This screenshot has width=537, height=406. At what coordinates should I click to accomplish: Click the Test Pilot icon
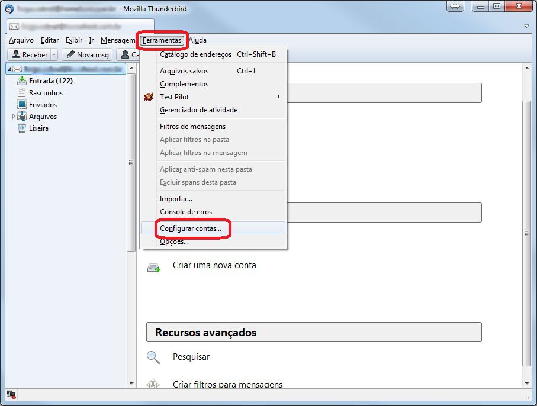click(148, 97)
